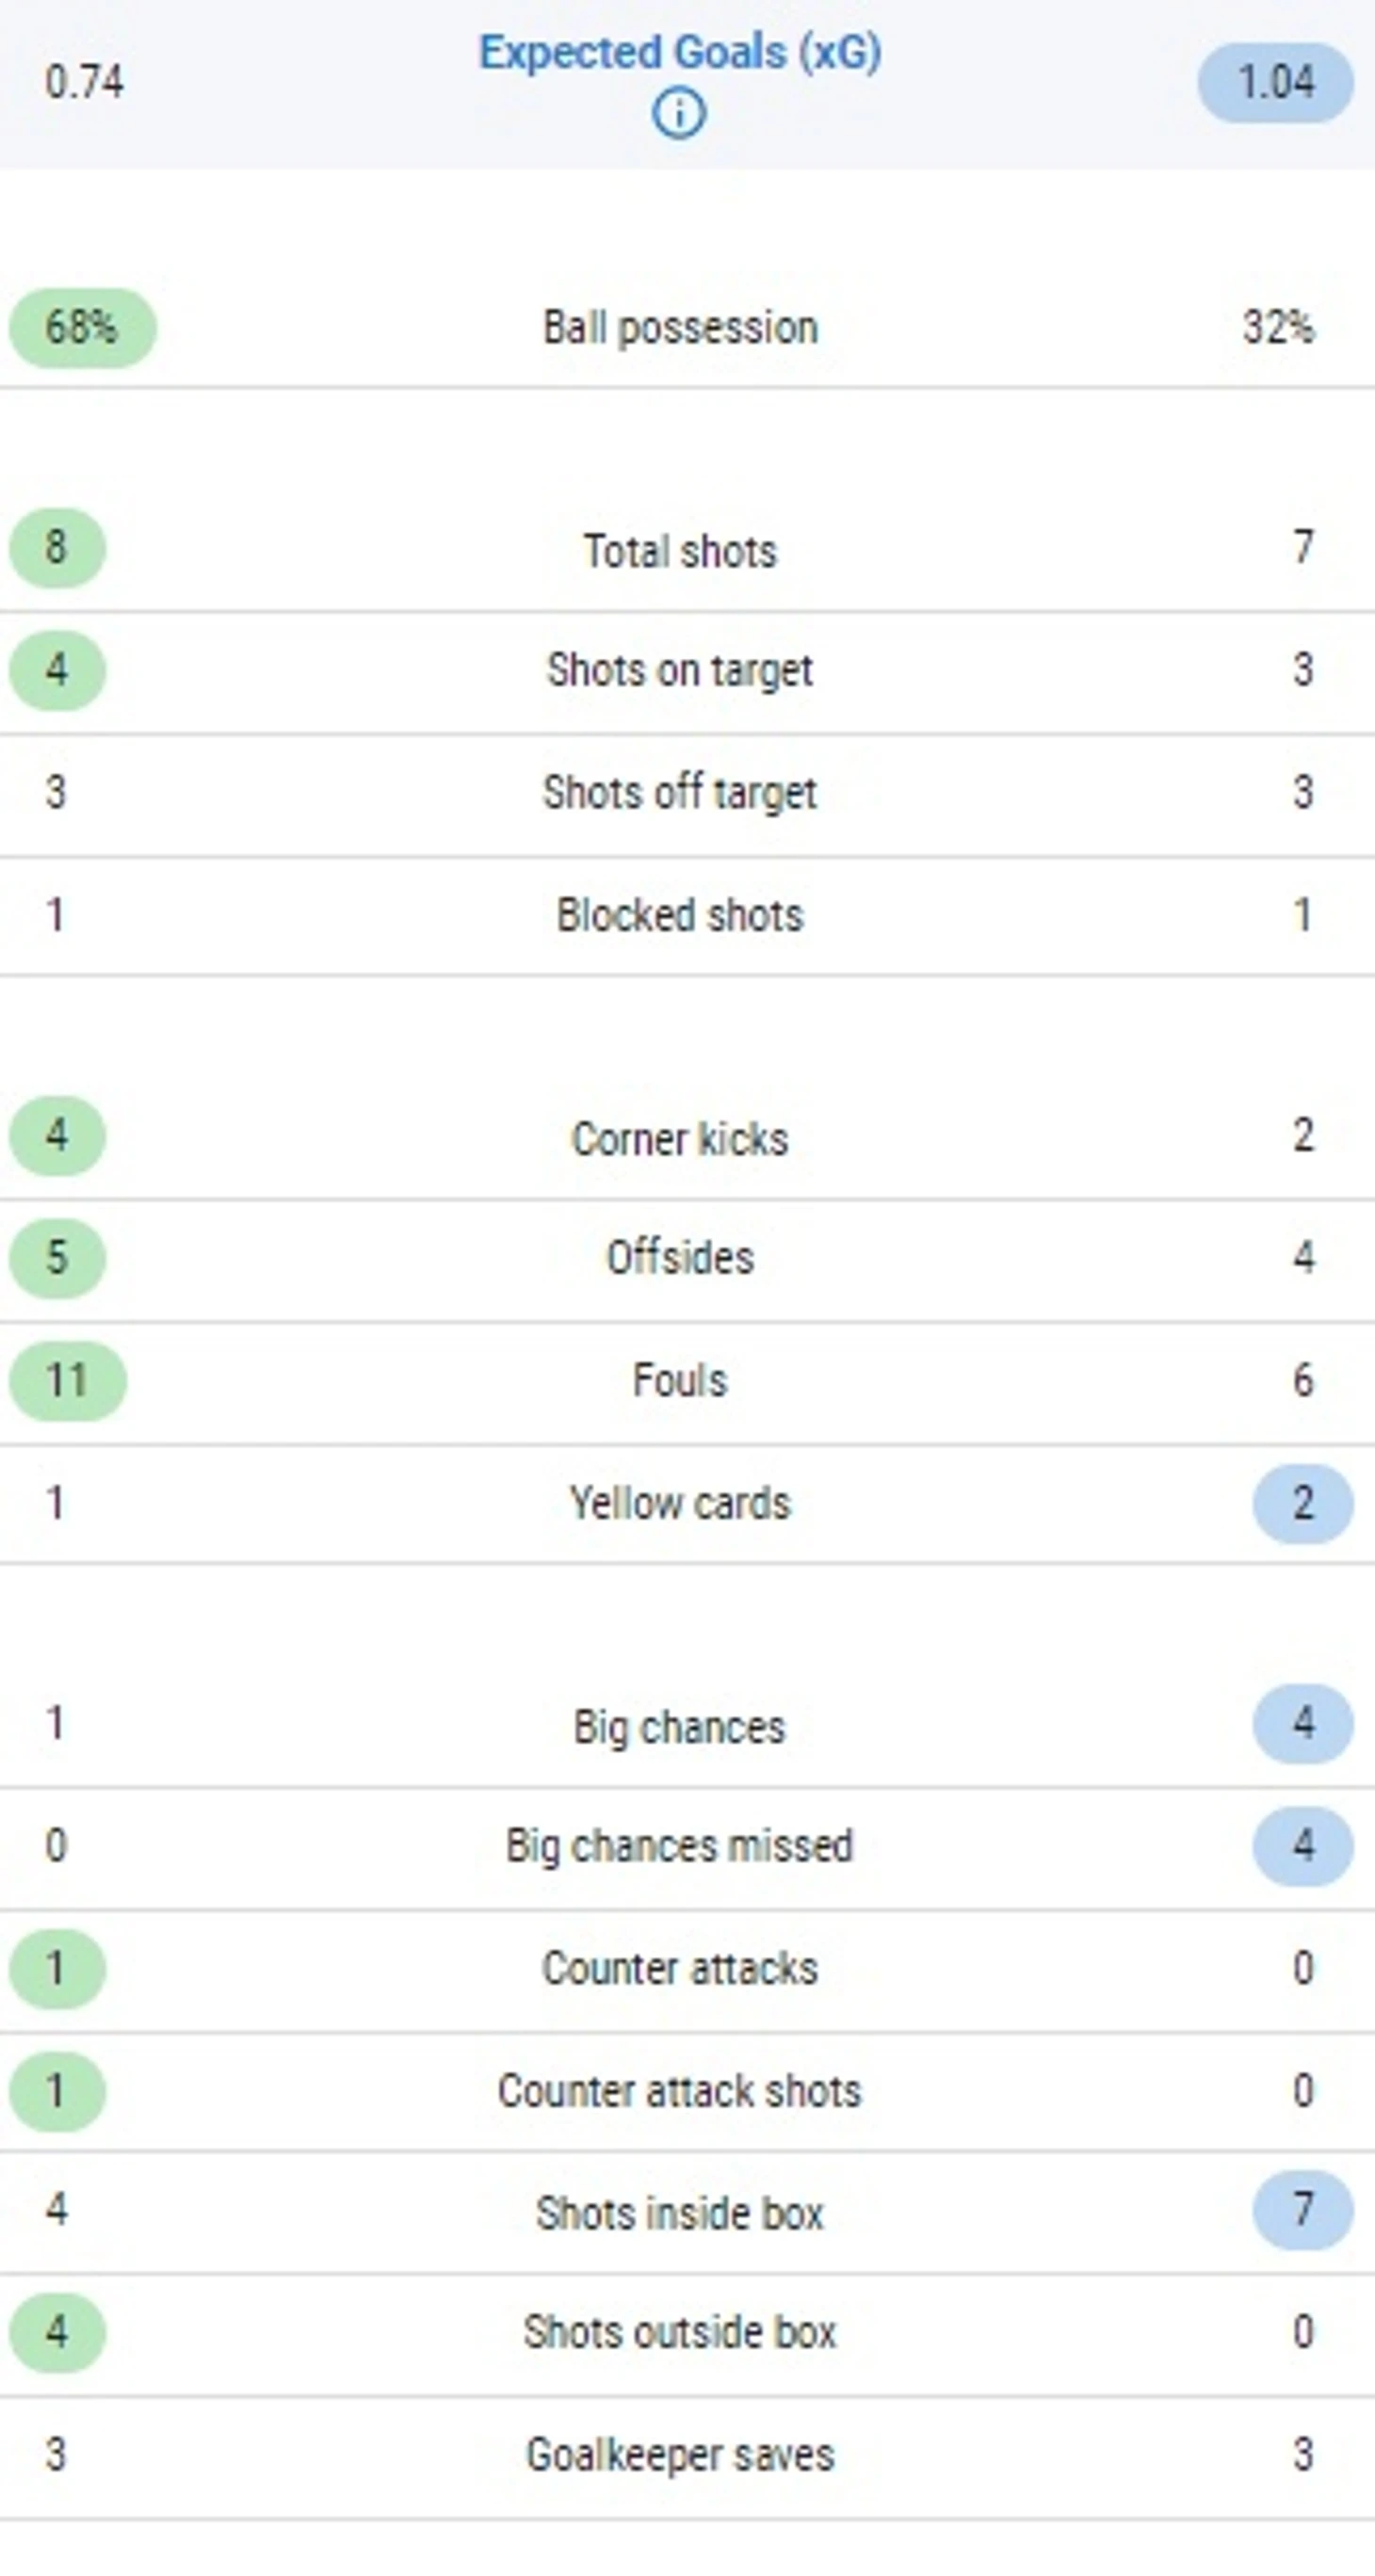Open the Expected Goals info icon
The height and width of the screenshot is (2576, 1375).
[679, 113]
